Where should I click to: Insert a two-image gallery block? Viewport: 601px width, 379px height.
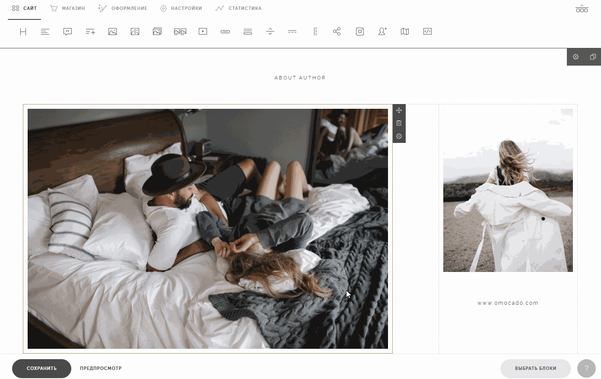(x=180, y=31)
